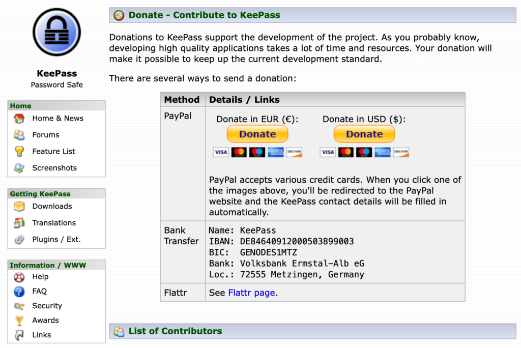521x348 pixels.
Task: Open the Security link
Action: pyautogui.click(x=47, y=306)
